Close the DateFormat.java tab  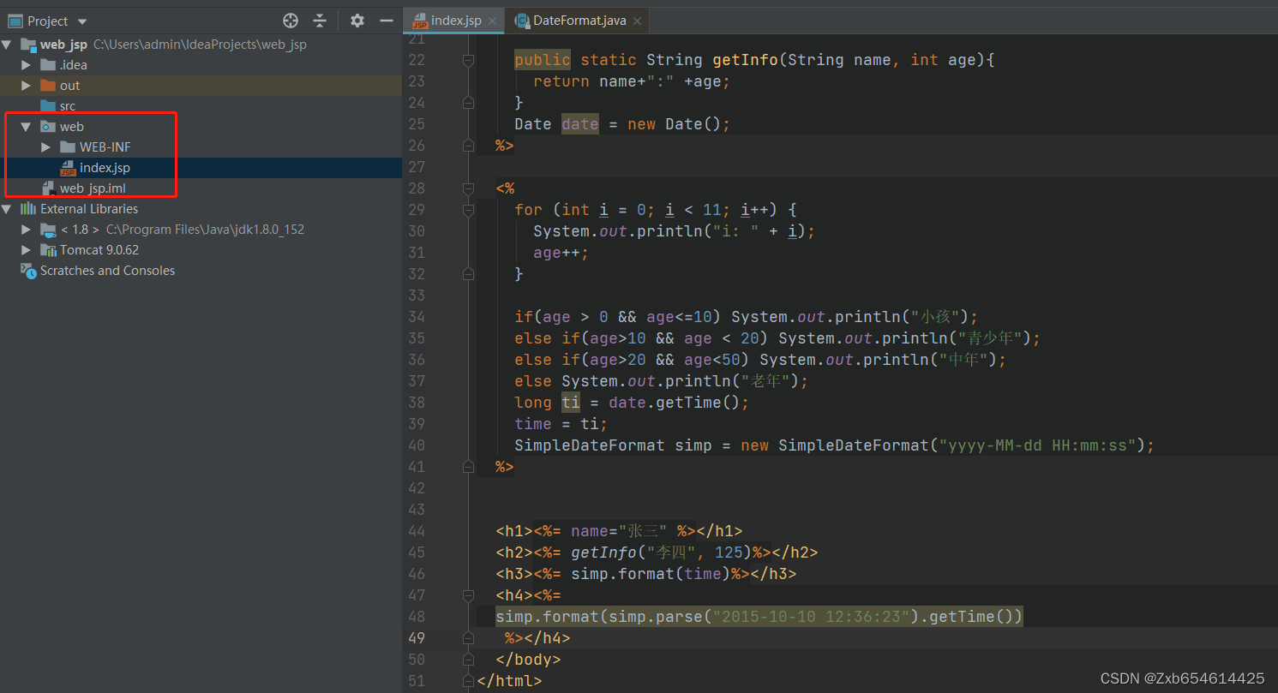coord(636,21)
